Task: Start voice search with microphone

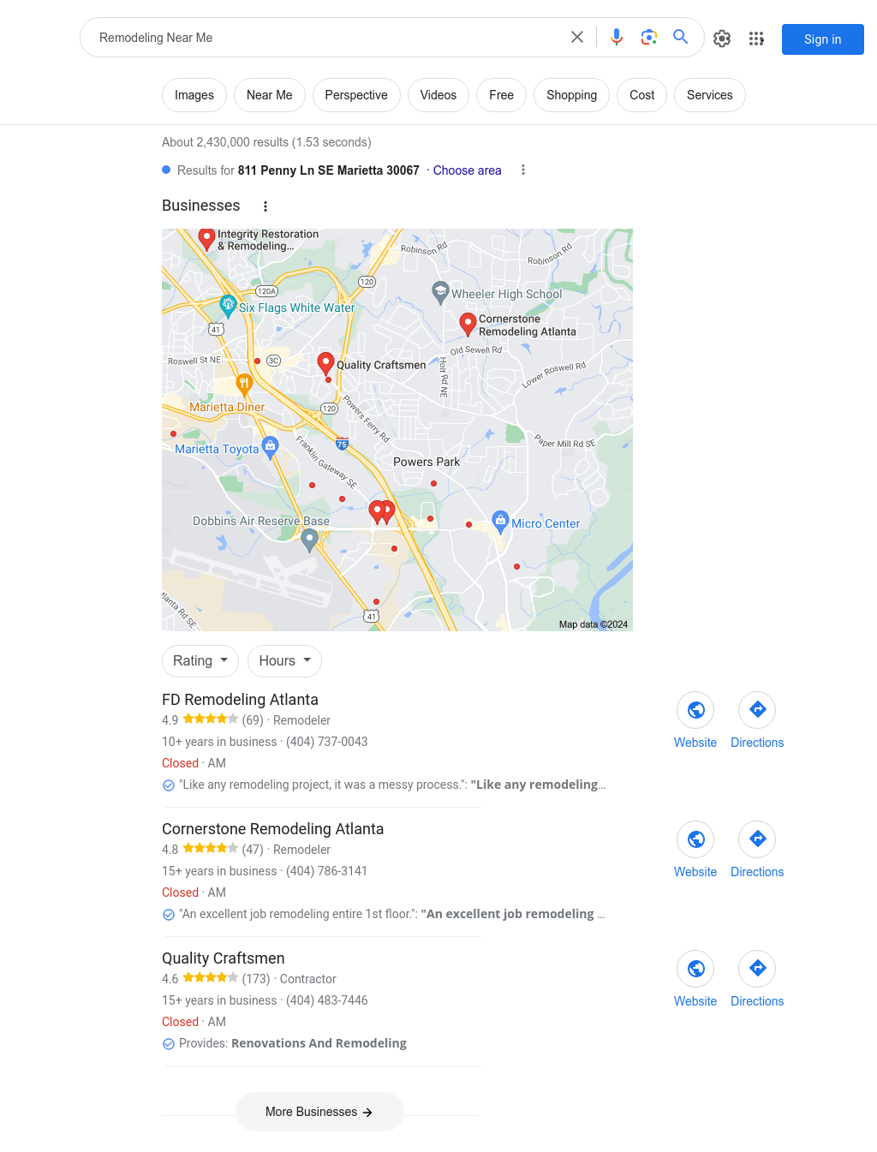Action: [x=617, y=37]
